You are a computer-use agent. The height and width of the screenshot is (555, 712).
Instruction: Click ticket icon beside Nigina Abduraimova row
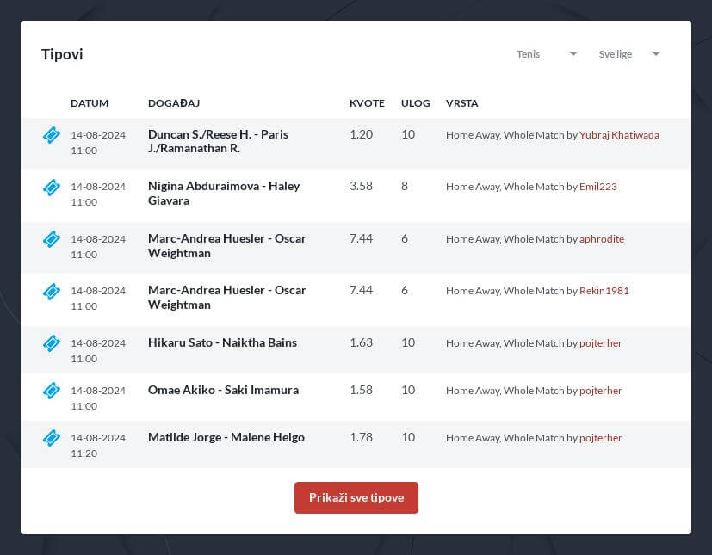[52, 187]
